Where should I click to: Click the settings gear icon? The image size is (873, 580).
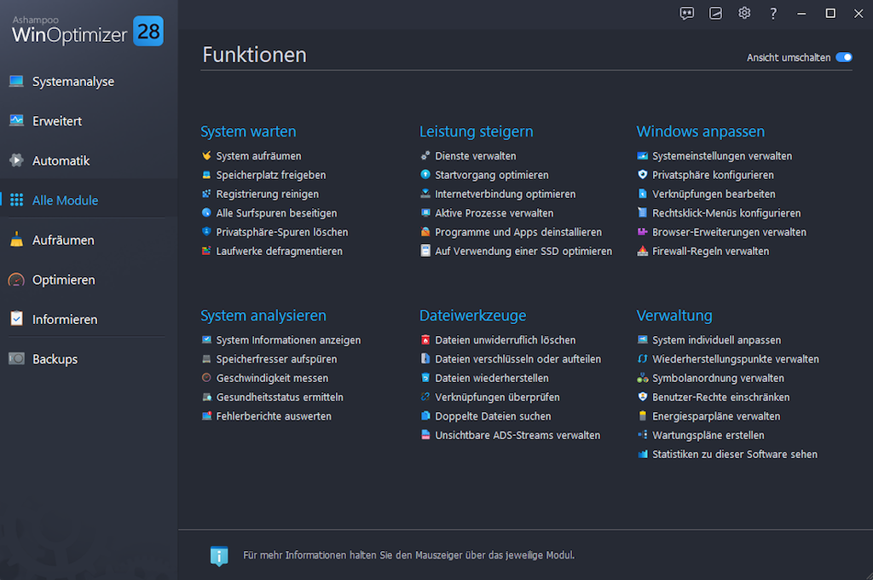(744, 13)
